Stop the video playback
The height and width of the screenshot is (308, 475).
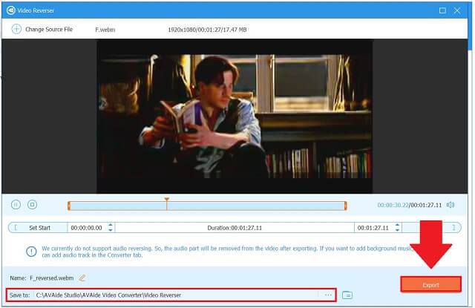tap(32, 205)
